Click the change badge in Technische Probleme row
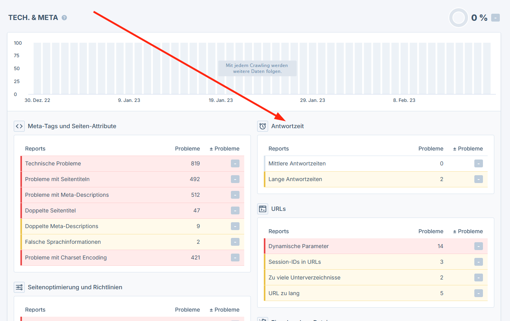 point(235,164)
